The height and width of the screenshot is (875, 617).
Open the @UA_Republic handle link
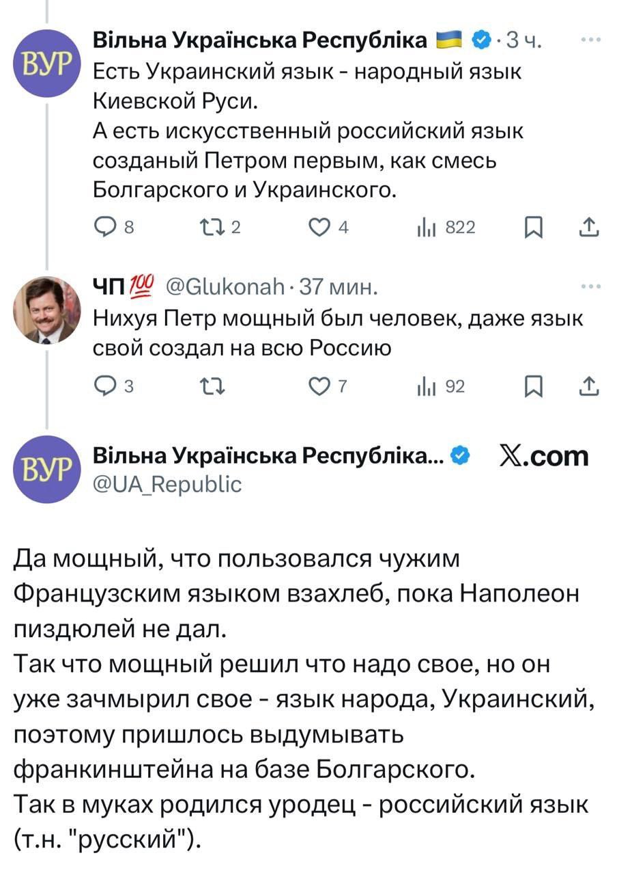click(167, 484)
